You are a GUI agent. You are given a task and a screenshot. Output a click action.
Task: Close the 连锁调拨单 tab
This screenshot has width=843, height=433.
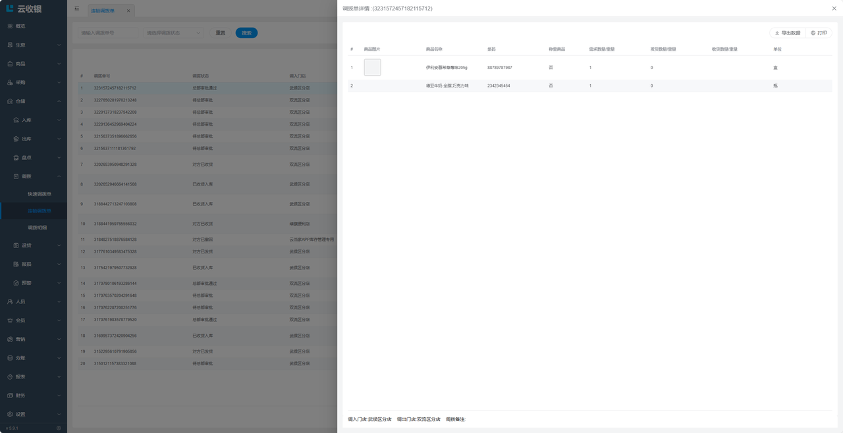(128, 11)
